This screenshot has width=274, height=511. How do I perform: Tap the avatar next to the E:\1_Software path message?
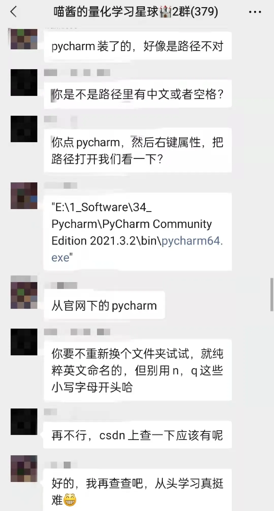click(x=24, y=195)
